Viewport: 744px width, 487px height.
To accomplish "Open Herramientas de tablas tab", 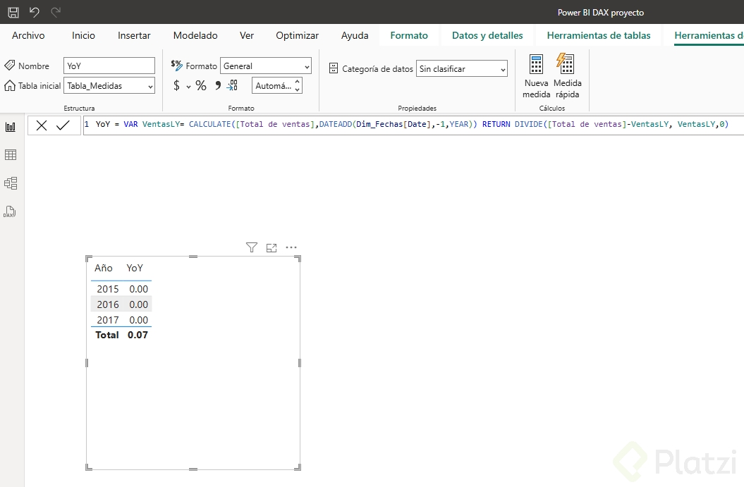I will [x=598, y=35].
